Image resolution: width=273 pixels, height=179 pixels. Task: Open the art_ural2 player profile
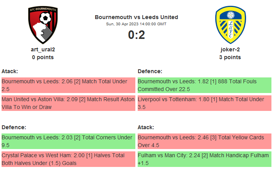43,49
